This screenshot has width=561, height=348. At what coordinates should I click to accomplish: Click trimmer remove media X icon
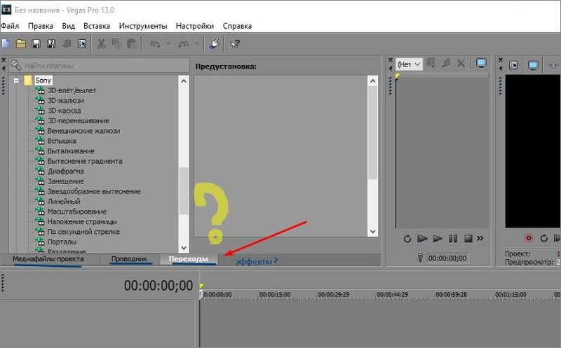pos(461,64)
